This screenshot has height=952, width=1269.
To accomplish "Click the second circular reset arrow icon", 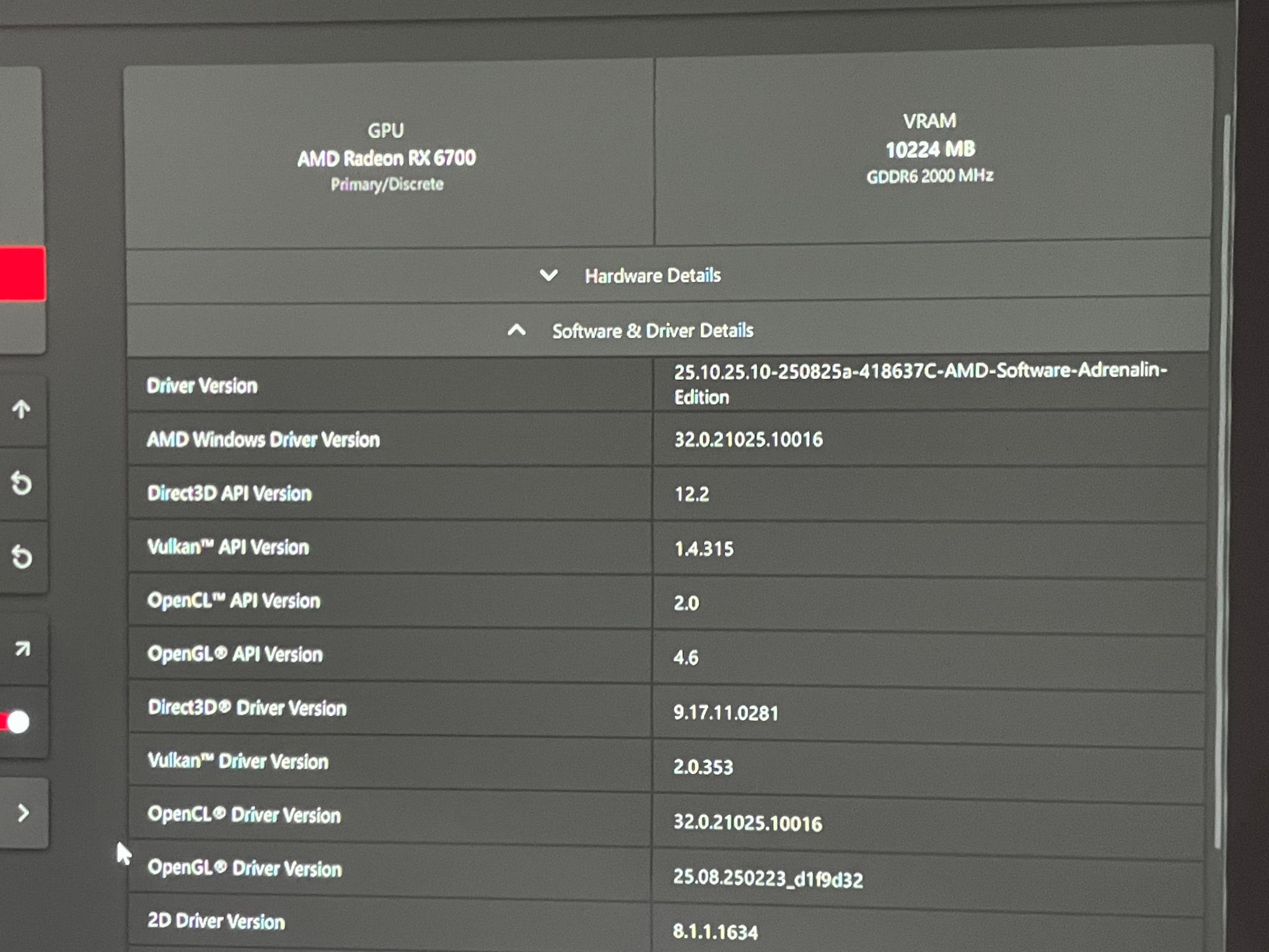I will coord(22,557).
